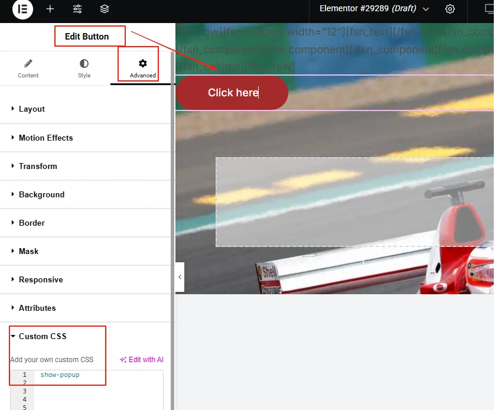
Task: Click the red Click here button
Action: (x=232, y=93)
